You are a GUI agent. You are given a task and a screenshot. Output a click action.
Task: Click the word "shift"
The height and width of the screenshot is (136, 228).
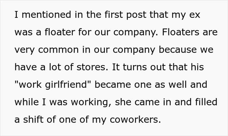click(x=31, y=119)
